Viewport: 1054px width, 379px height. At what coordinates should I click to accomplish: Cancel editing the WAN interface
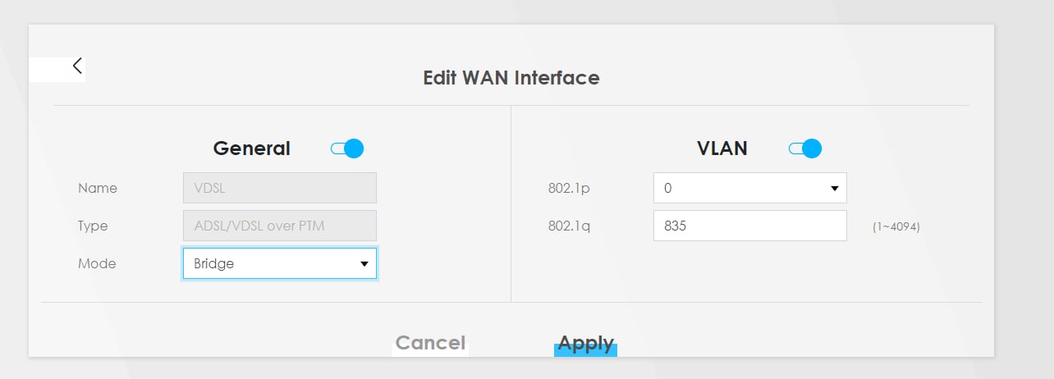tap(430, 343)
